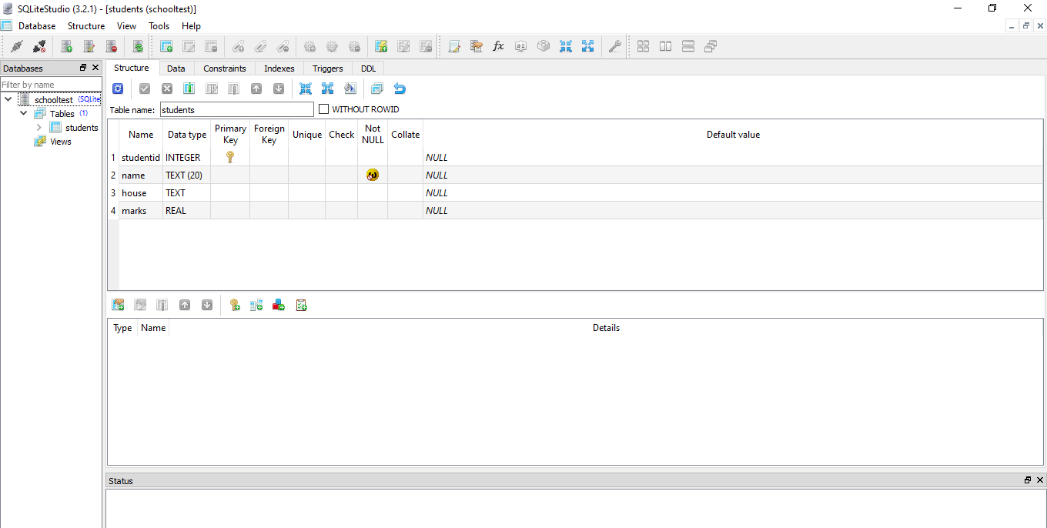Refresh the table structure

tap(117, 88)
